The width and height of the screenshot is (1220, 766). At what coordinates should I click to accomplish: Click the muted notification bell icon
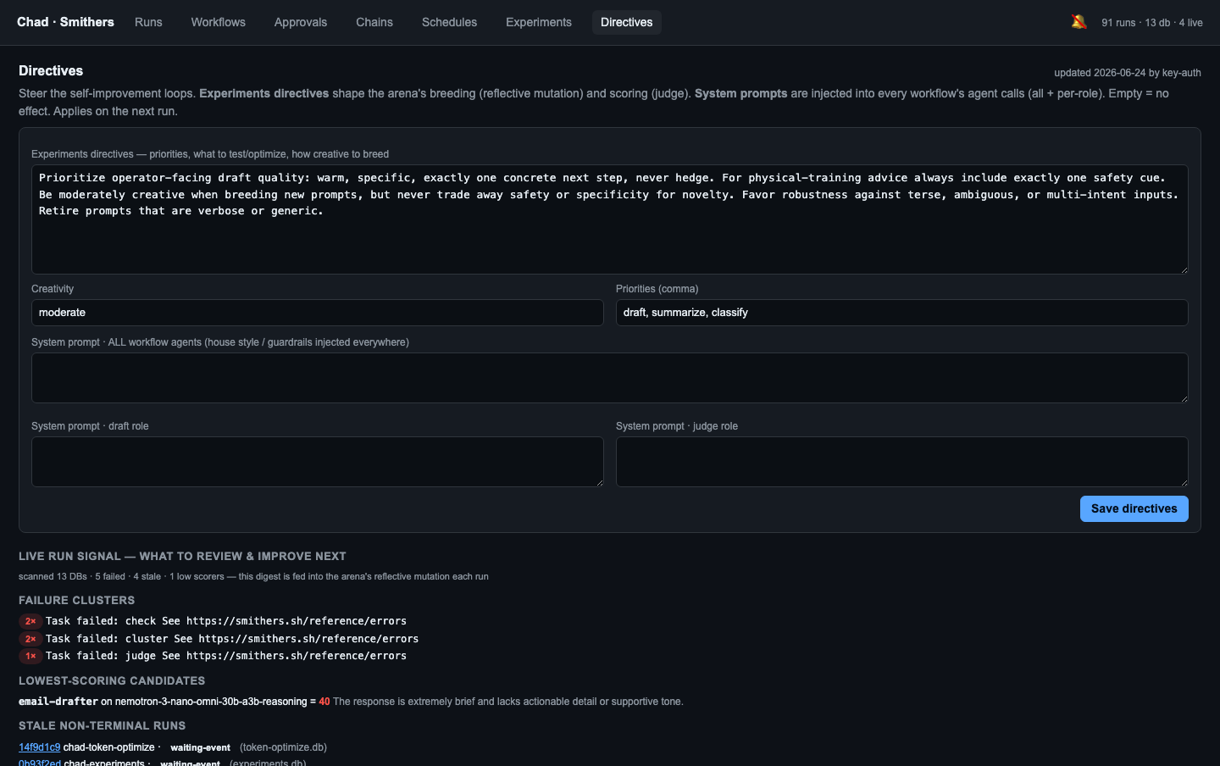click(1079, 22)
